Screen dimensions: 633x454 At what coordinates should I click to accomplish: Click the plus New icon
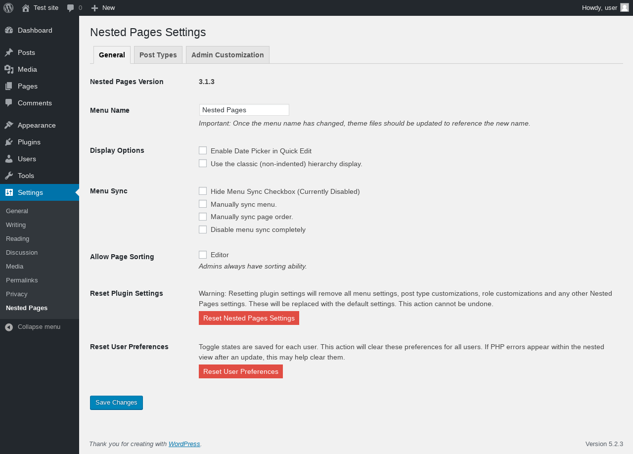pos(95,8)
